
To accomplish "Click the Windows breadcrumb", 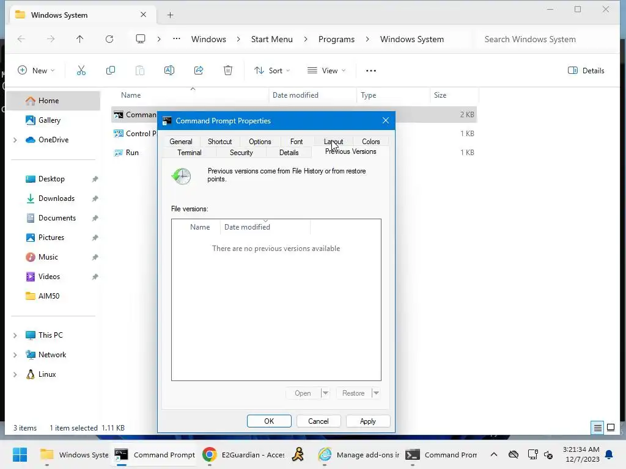I will pos(209,39).
